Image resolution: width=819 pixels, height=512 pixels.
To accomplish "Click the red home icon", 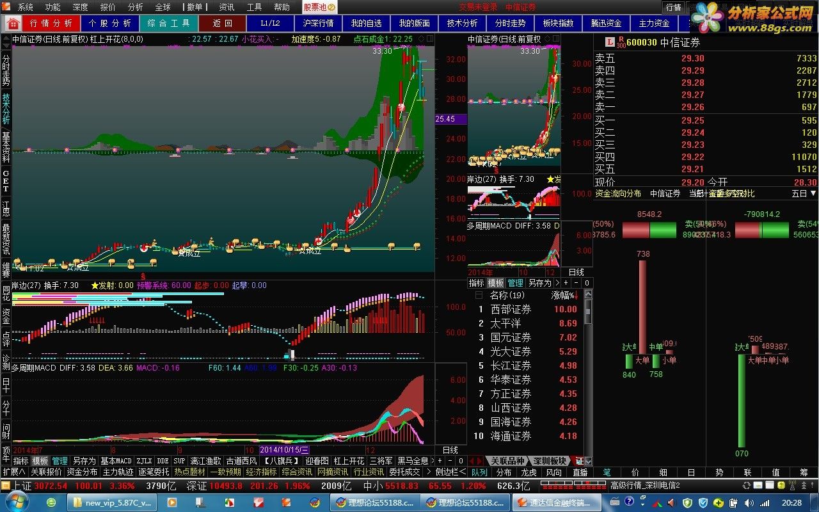I will pyautogui.click(x=12, y=23).
